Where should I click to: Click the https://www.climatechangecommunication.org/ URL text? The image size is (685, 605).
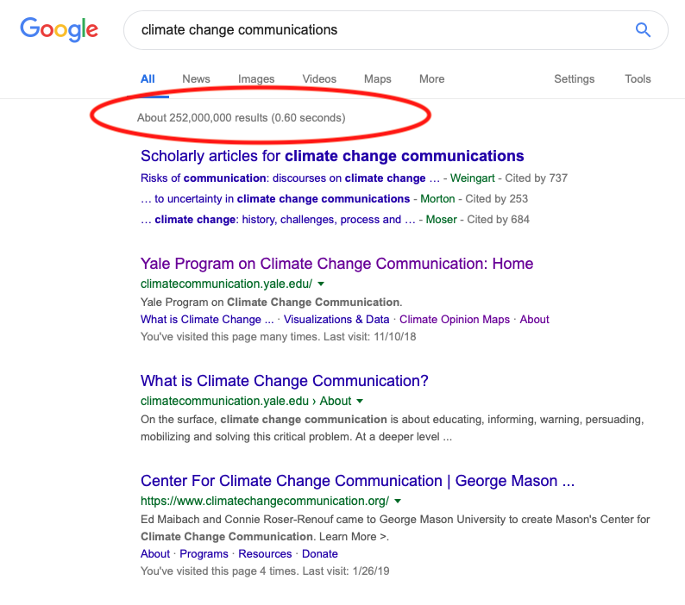pos(265,501)
